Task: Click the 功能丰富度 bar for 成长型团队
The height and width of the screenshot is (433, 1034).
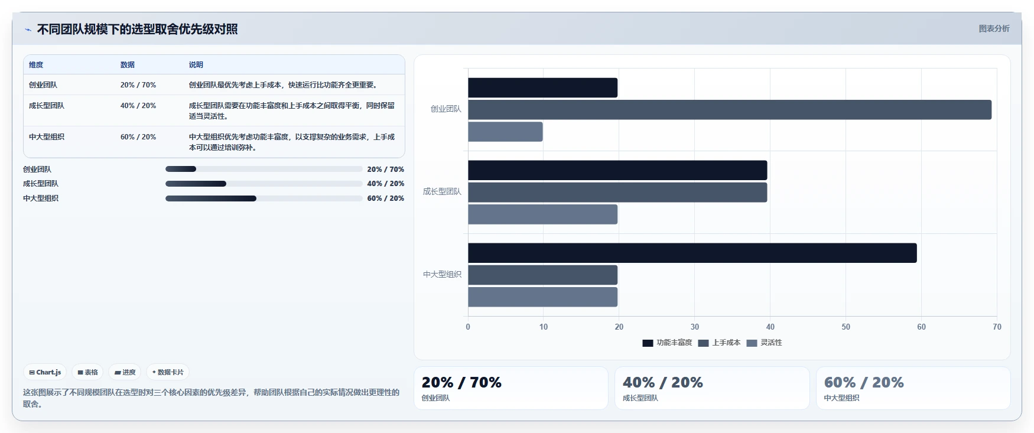Action: (x=617, y=170)
